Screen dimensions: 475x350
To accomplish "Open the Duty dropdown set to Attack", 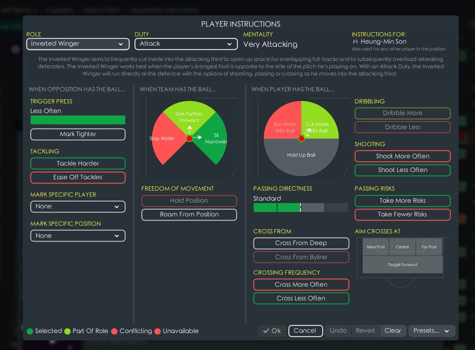I will pos(186,44).
